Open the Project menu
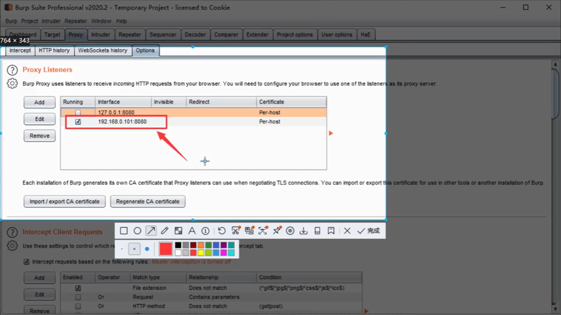561x315 pixels. point(30,21)
